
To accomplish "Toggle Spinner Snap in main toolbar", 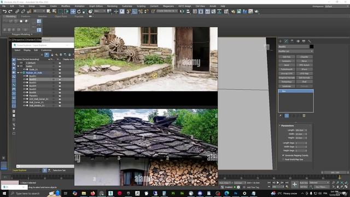I will tap(147, 11).
